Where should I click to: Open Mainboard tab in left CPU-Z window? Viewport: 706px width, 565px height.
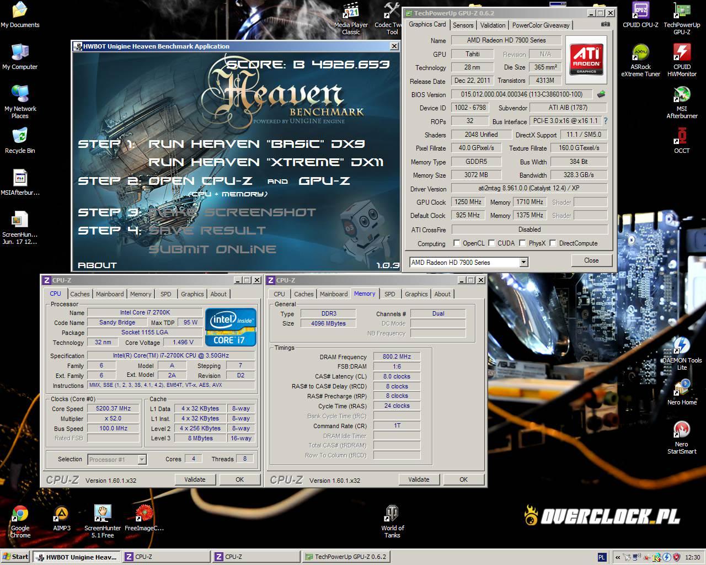point(110,294)
